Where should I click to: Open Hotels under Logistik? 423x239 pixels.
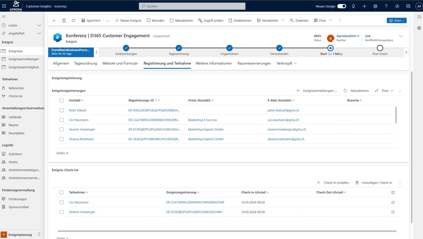coord(13,162)
